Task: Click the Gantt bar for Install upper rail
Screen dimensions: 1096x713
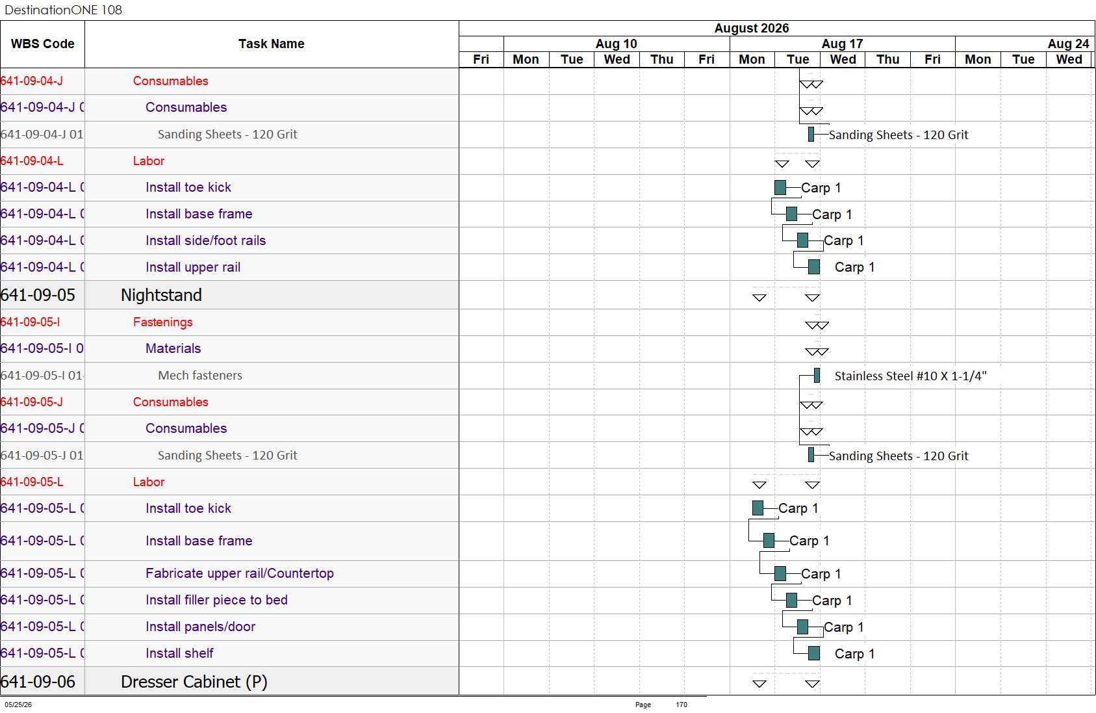Action: coord(814,267)
